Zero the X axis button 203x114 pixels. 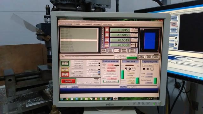[x=107, y=30]
